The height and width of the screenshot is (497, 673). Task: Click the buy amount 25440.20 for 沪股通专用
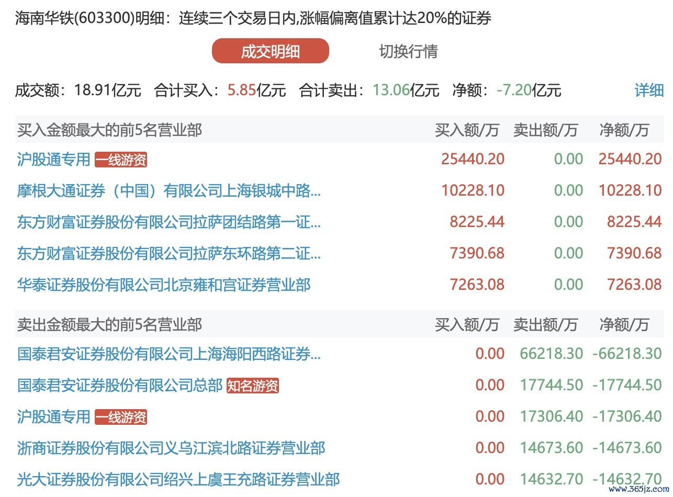(x=473, y=159)
